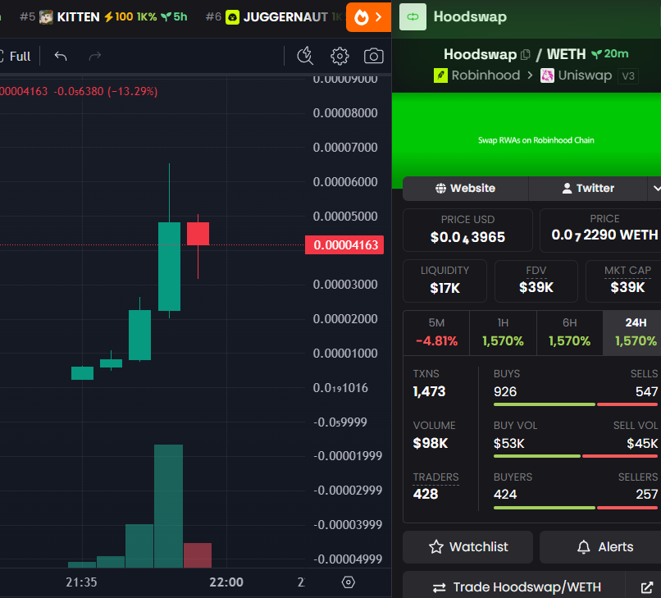Click the chart time-axis settings icon

click(349, 582)
